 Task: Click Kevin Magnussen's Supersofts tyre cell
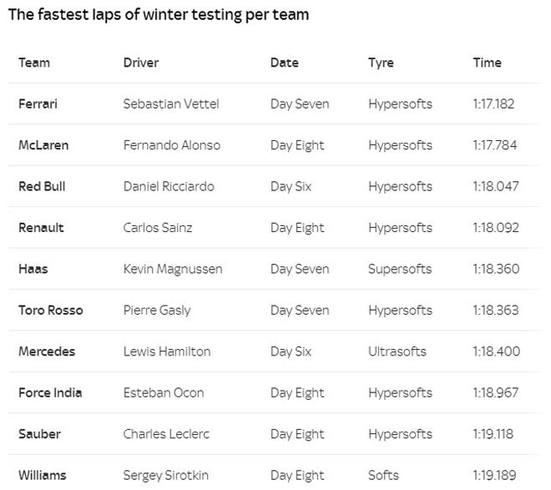pyautogui.click(x=400, y=269)
